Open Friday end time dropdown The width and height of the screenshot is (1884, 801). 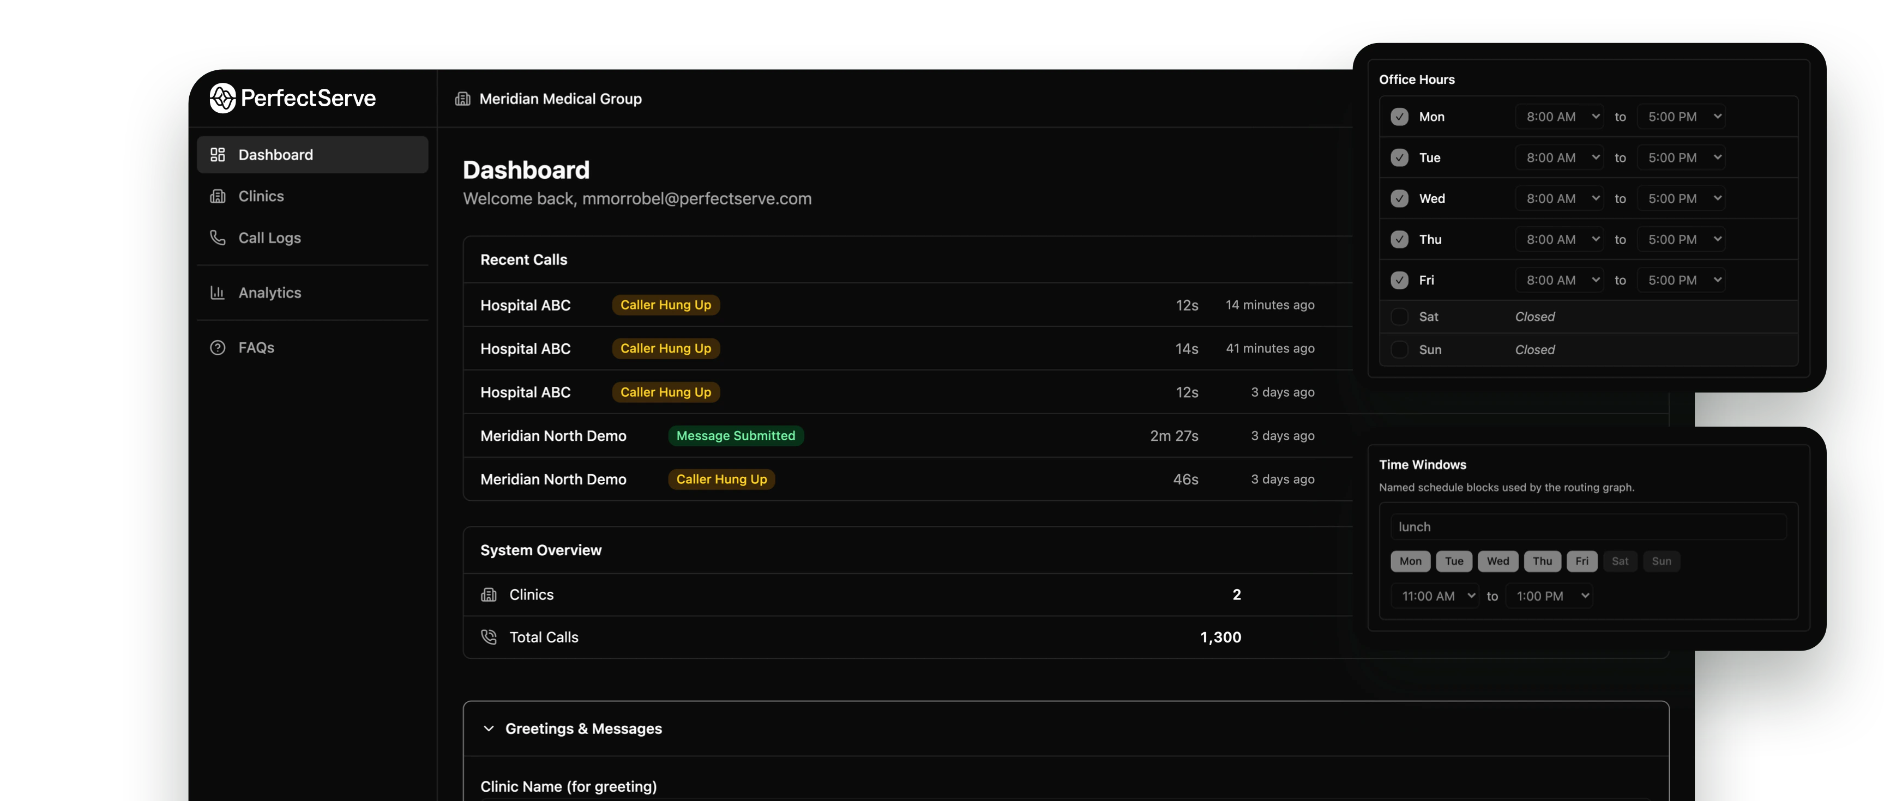click(x=1681, y=281)
